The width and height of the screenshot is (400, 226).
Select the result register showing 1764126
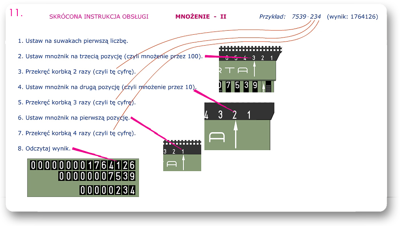pyautogui.click(x=83, y=165)
